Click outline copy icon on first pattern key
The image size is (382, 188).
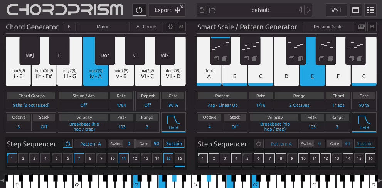pos(216,59)
